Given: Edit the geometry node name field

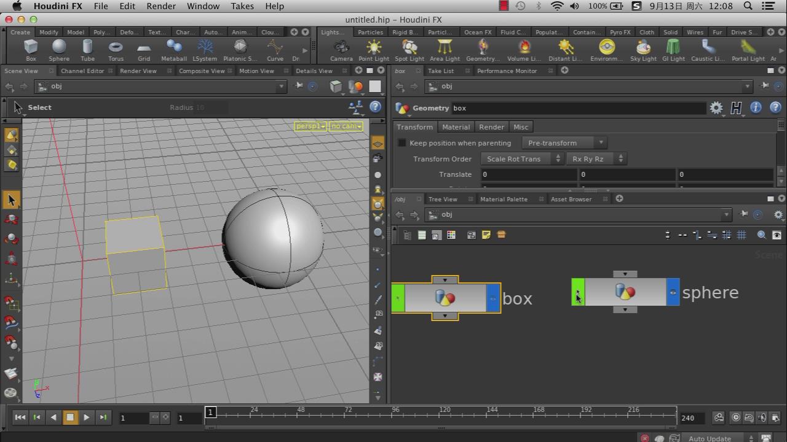Looking at the screenshot, I should [x=579, y=108].
